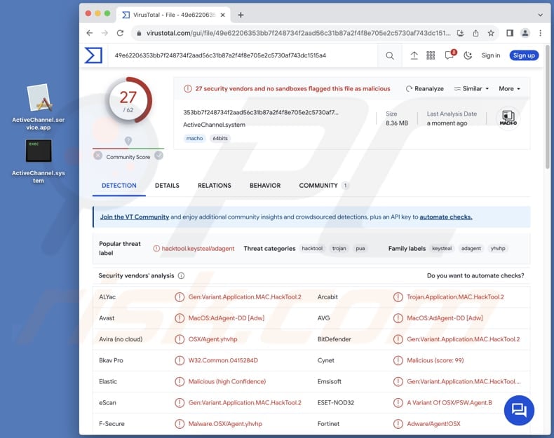The image size is (554, 438).
Task: Click the Reanalyze button
Action: click(x=424, y=88)
